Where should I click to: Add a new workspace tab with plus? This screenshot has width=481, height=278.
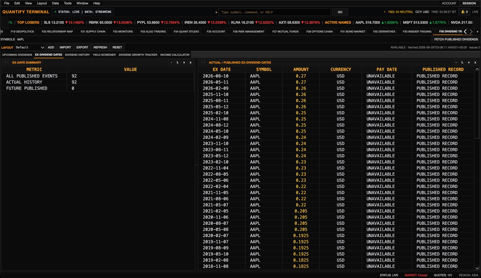tap(477, 32)
